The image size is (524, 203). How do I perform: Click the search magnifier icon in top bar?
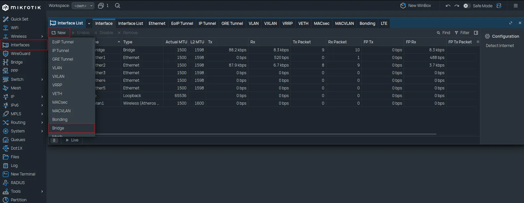[x=118, y=6]
